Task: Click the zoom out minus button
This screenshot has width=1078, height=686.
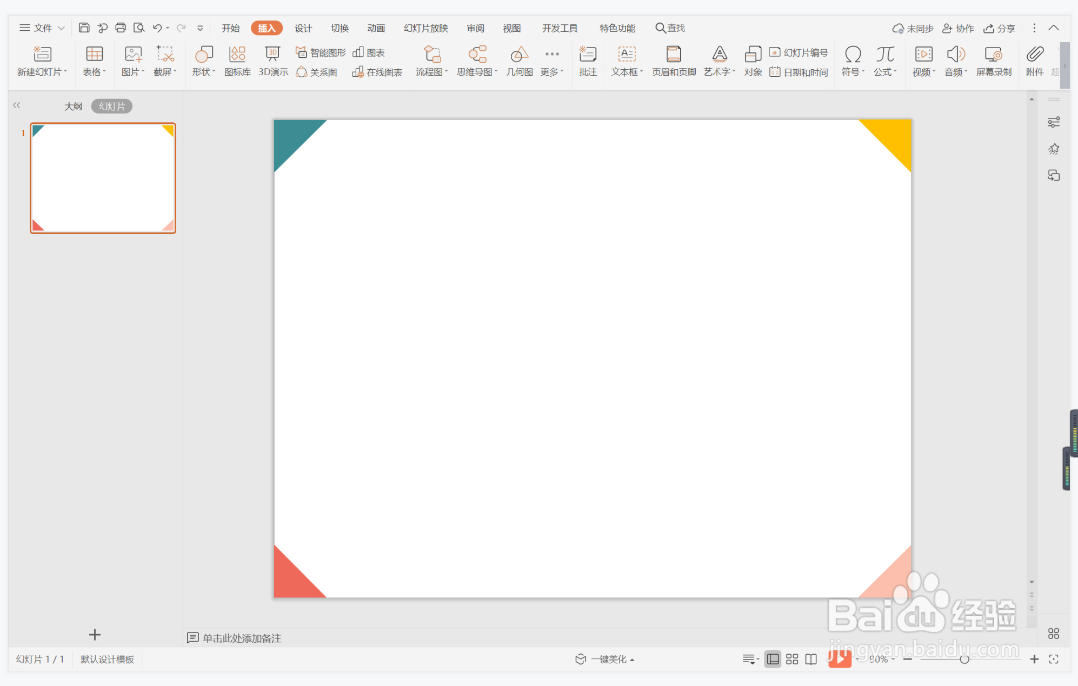Action: [x=908, y=659]
